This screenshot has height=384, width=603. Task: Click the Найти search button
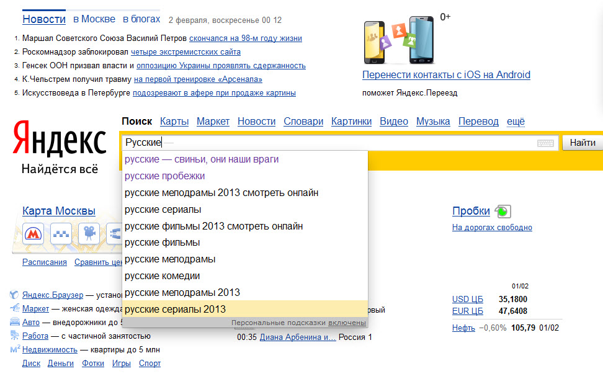(x=583, y=143)
